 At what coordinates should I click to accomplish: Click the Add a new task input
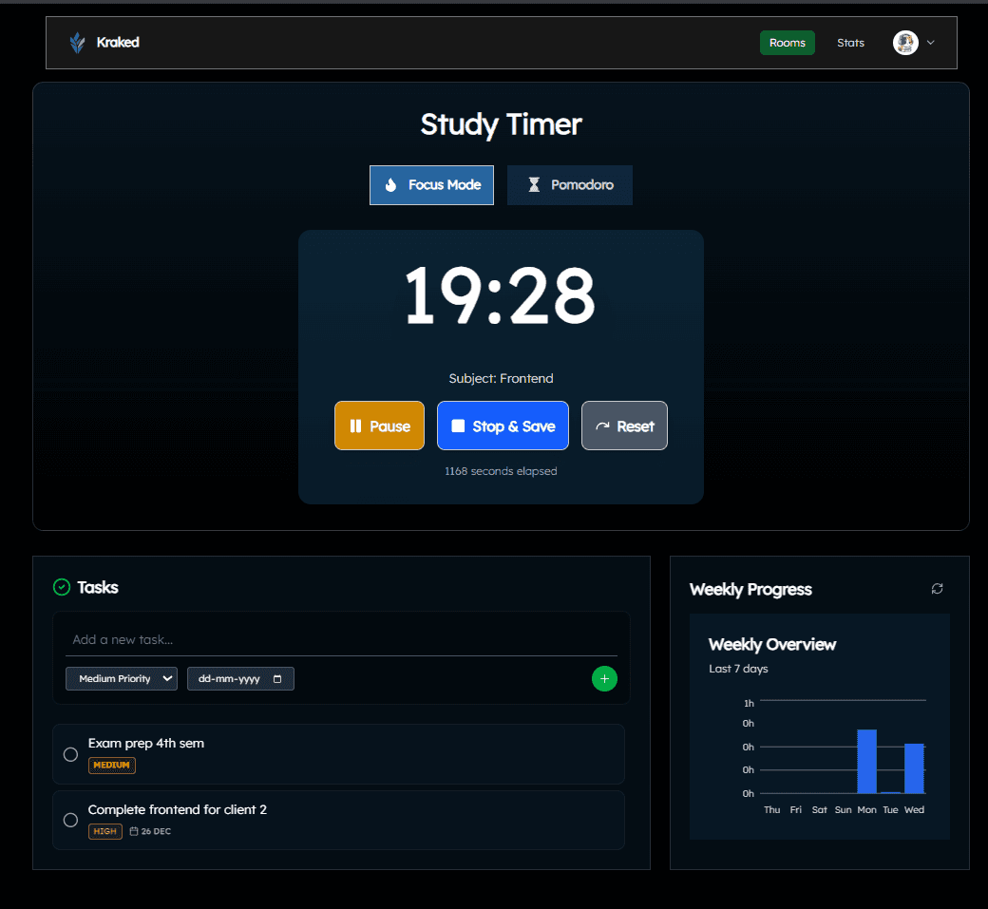(340, 639)
